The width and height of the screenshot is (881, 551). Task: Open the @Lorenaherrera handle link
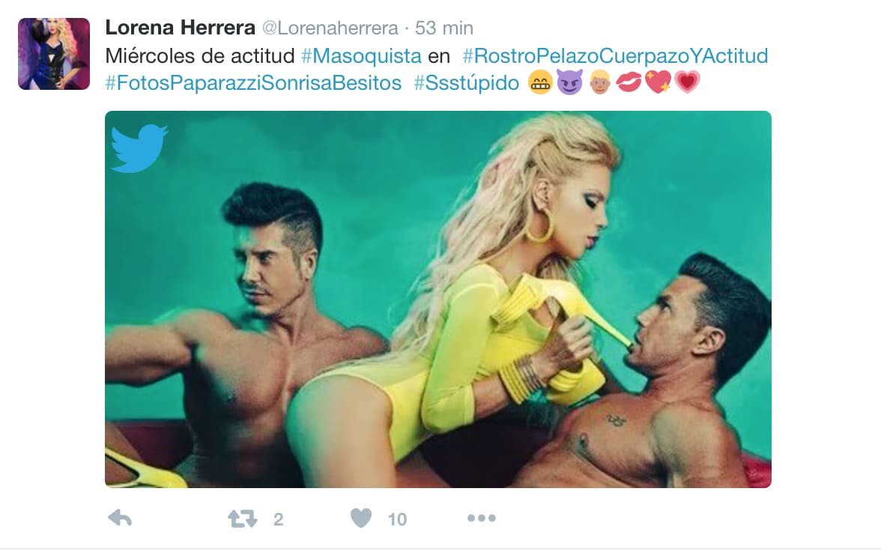(x=330, y=28)
